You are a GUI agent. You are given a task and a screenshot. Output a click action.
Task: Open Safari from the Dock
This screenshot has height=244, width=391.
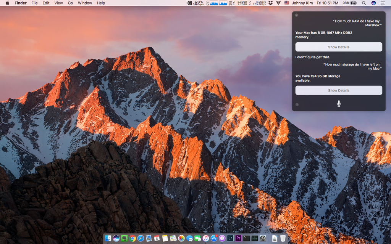[141, 238]
